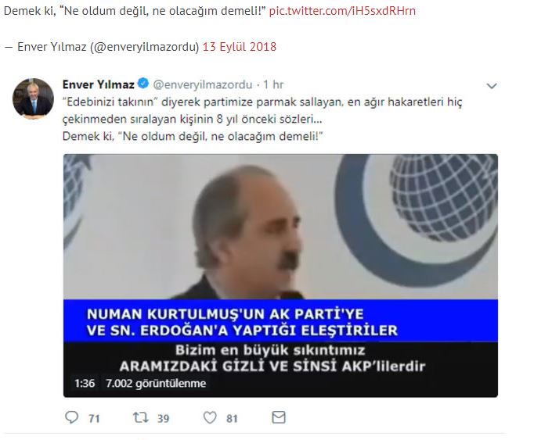
Task: Open the @enveryilmazordu handle in tweet header
Action: 203,84
